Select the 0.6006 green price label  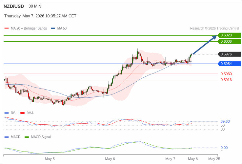click(x=229, y=41)
